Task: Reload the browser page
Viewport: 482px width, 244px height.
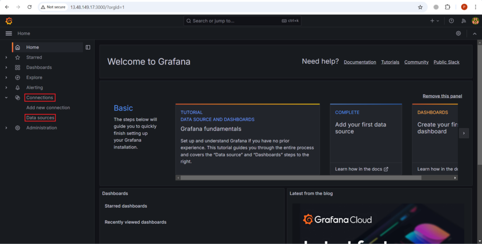Action: click(30, 7)
